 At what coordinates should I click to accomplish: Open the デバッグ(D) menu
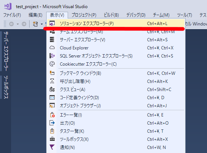click(136, 15)
